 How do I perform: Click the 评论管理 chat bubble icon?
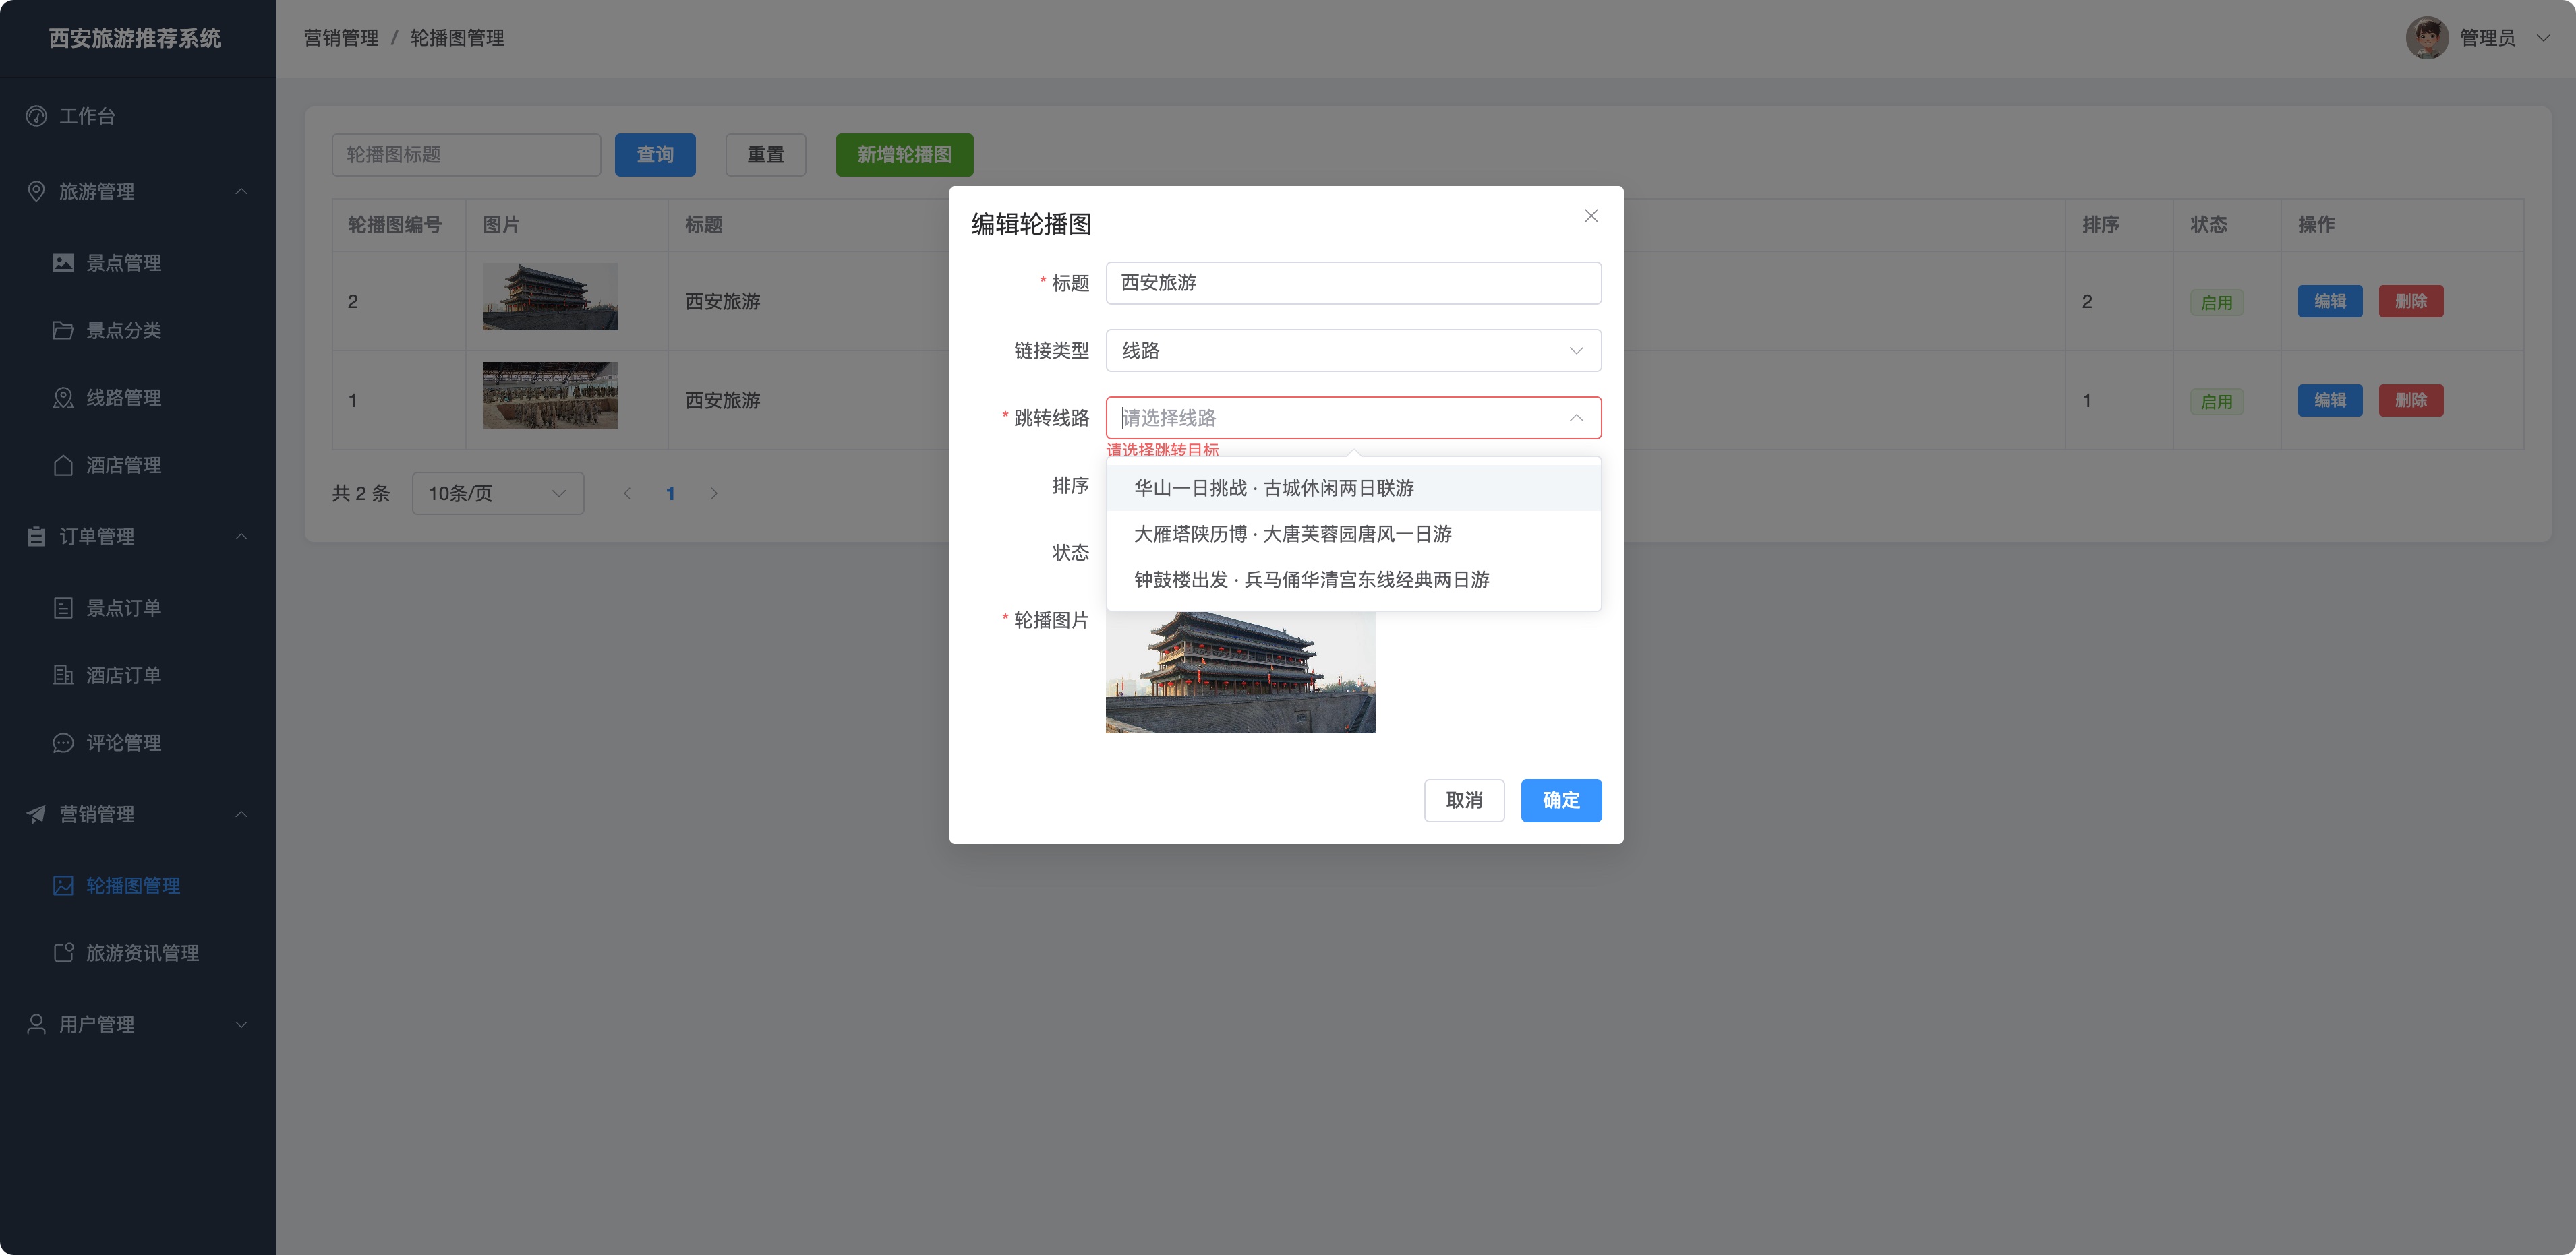pos(63,742)
